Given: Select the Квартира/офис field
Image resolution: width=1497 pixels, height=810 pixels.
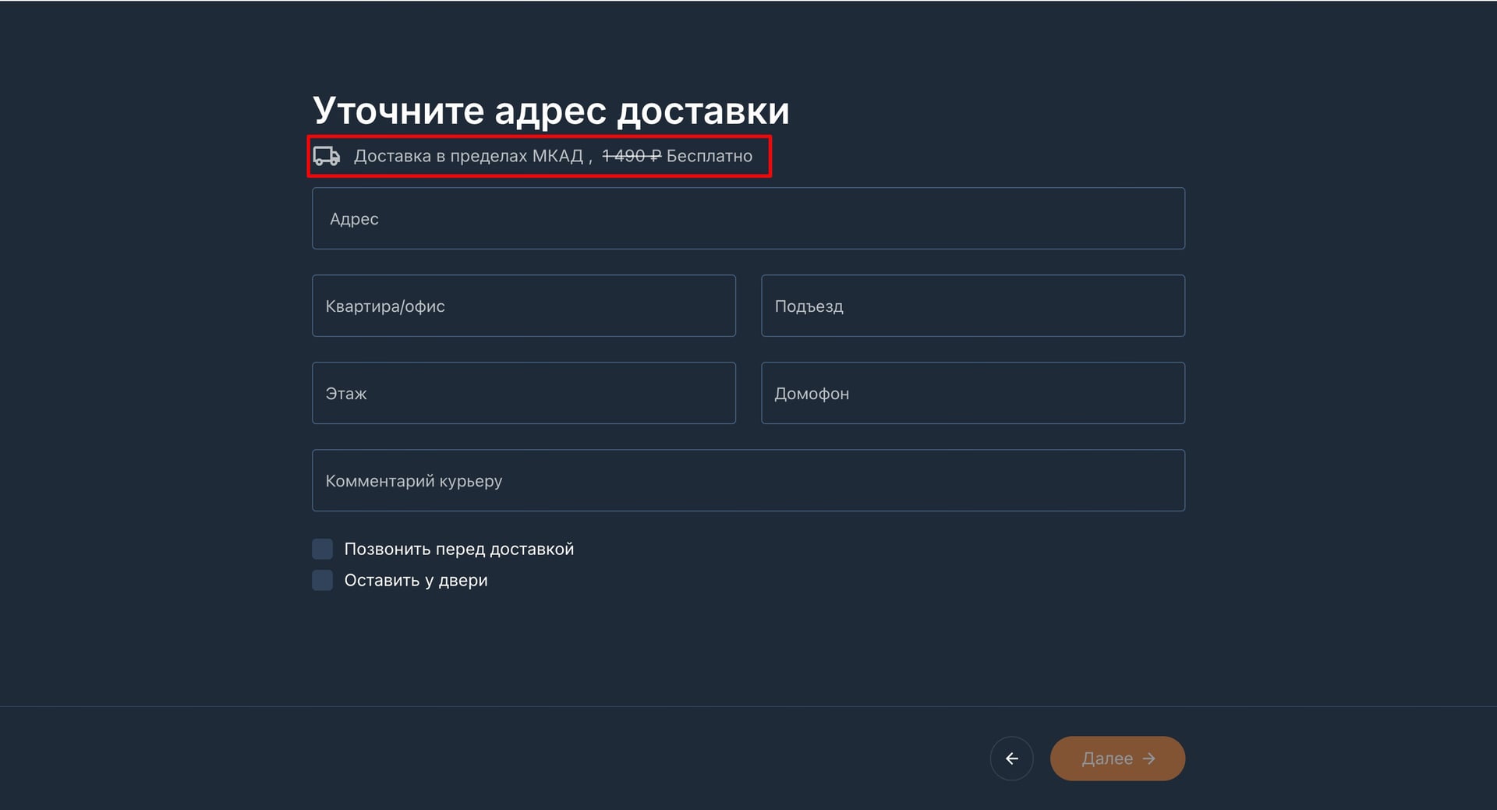Looking at the screenshot, I should coord(524,306).
